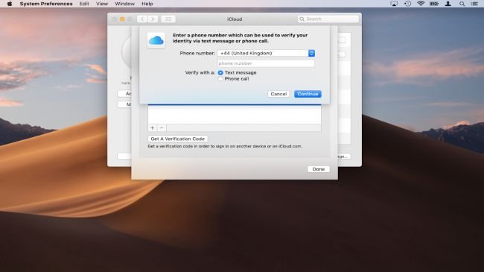Open the System Preferences menu

[x=46, y=4]
